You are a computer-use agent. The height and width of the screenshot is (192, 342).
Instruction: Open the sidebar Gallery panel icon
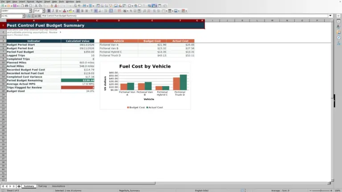pyautogui.click(x=338, y=32)
